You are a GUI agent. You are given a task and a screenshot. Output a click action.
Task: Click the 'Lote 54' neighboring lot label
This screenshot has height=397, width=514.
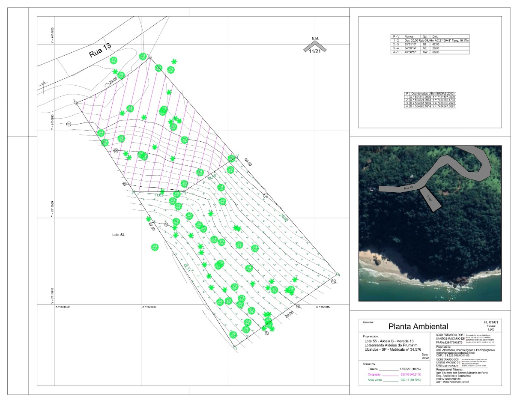coord(118,235)
